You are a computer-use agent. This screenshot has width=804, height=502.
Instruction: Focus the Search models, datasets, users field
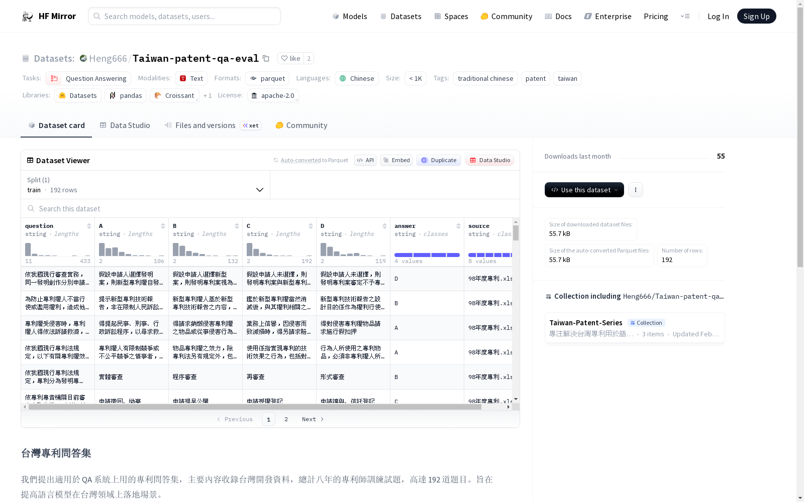pyautogui.click(x=184, y=16)
